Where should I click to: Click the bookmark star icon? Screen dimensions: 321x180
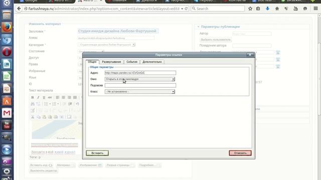[250, 8]
